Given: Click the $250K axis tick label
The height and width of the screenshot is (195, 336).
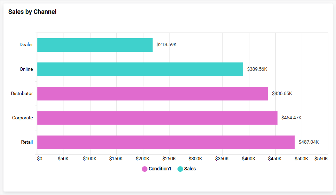Looking at the screenshot, I should click(169, 159).
